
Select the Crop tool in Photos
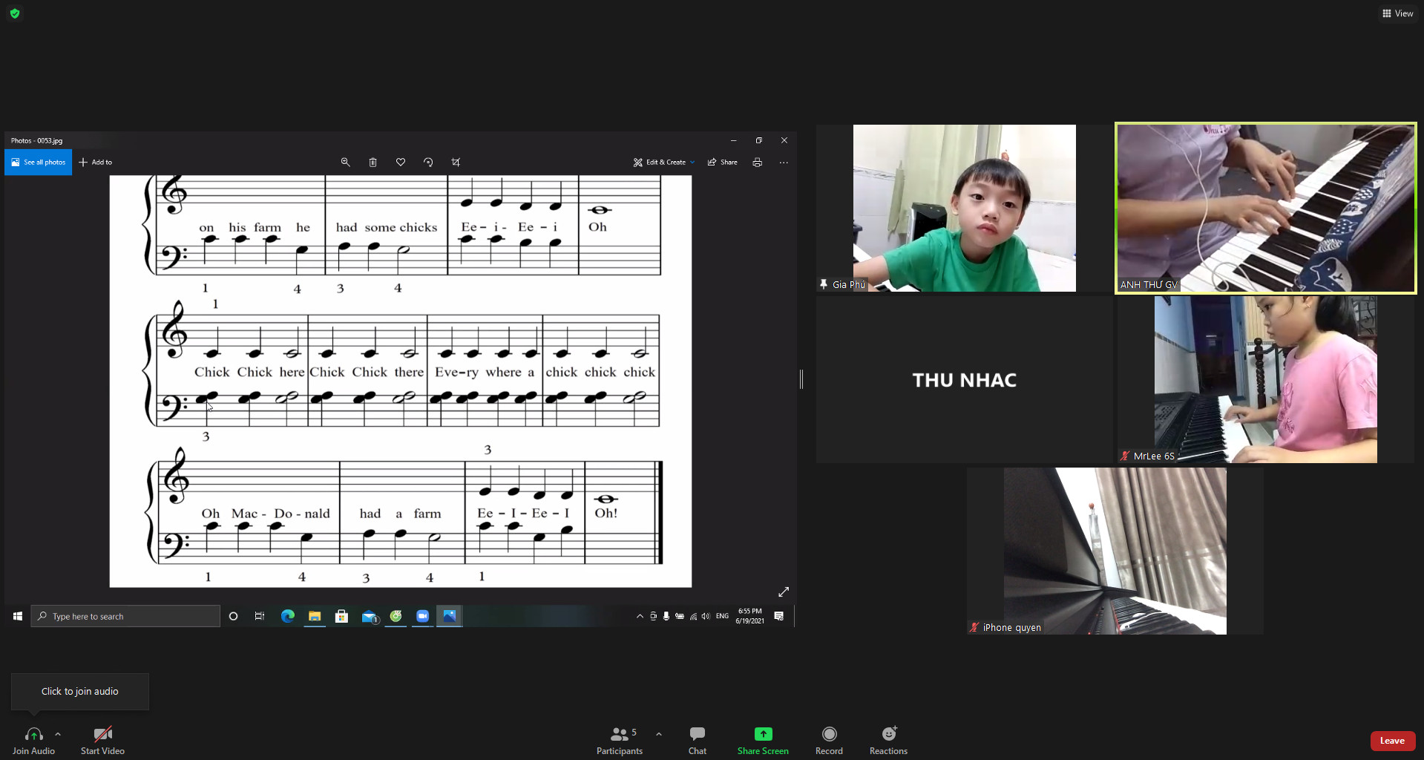[456, 162]
